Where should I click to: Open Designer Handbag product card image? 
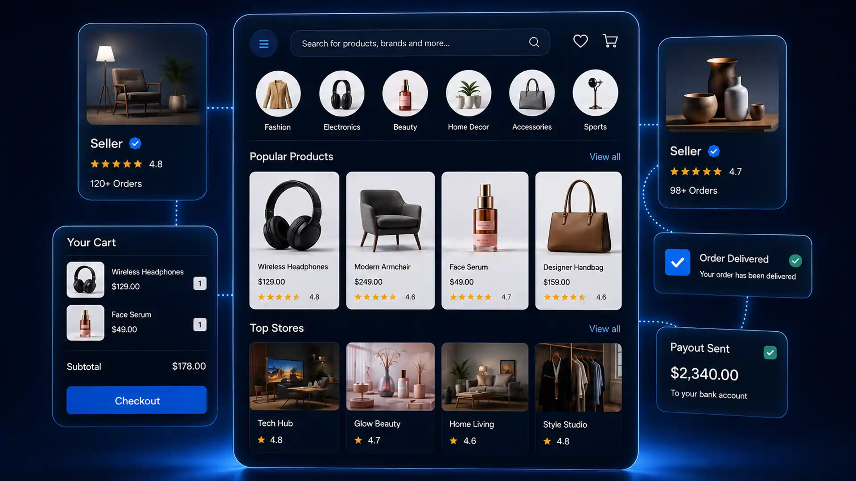pyautogui.click(x=578, y=214)
